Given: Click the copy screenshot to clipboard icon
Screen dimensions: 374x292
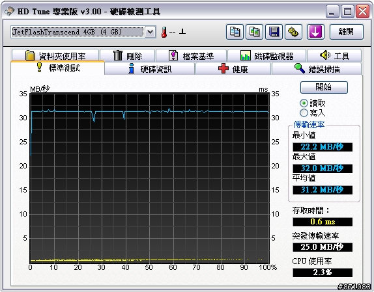Looking at the screenshot, I should pyautogui.click(x=255, y=32).
